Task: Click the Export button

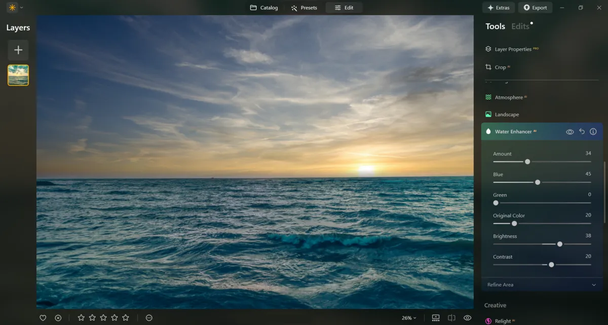Action: click(x=535, y=8)
